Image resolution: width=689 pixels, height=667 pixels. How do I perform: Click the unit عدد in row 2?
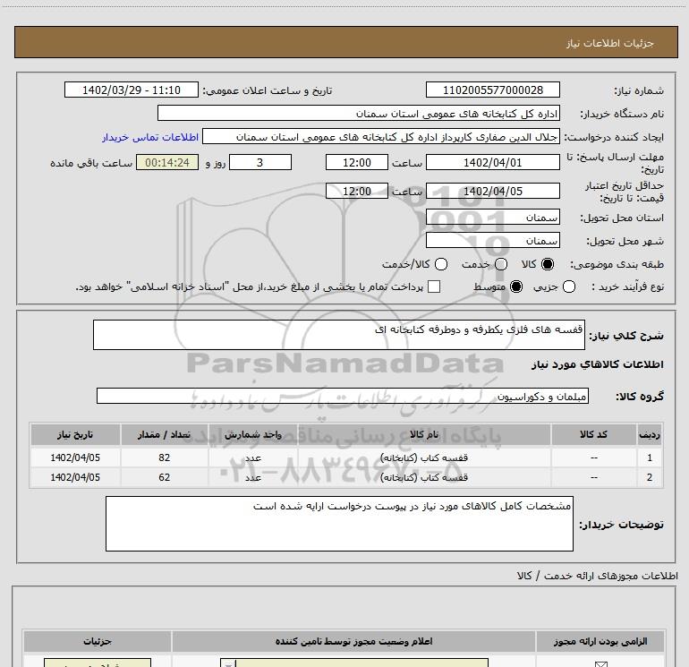[x=253, y=477]
